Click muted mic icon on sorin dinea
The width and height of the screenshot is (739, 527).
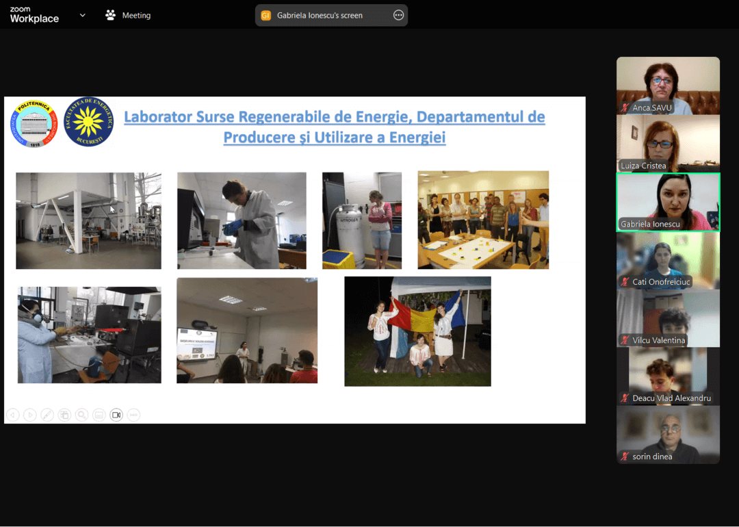[624, 457]
